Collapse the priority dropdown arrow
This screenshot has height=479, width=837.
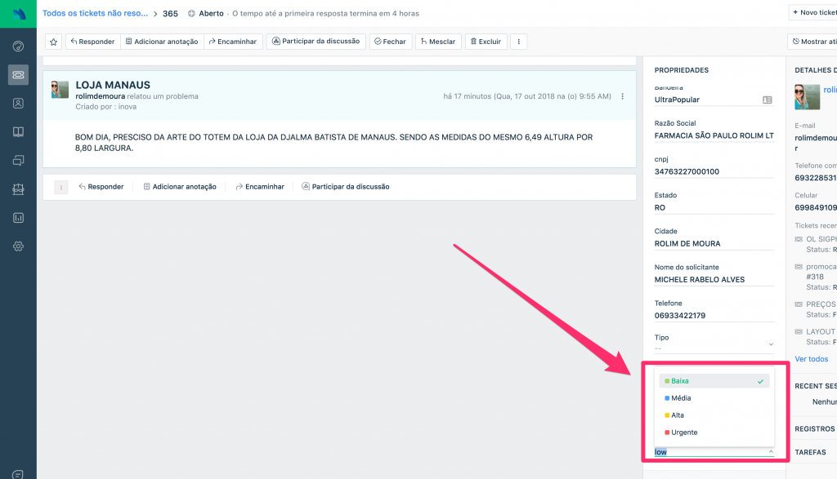(770, 451)
